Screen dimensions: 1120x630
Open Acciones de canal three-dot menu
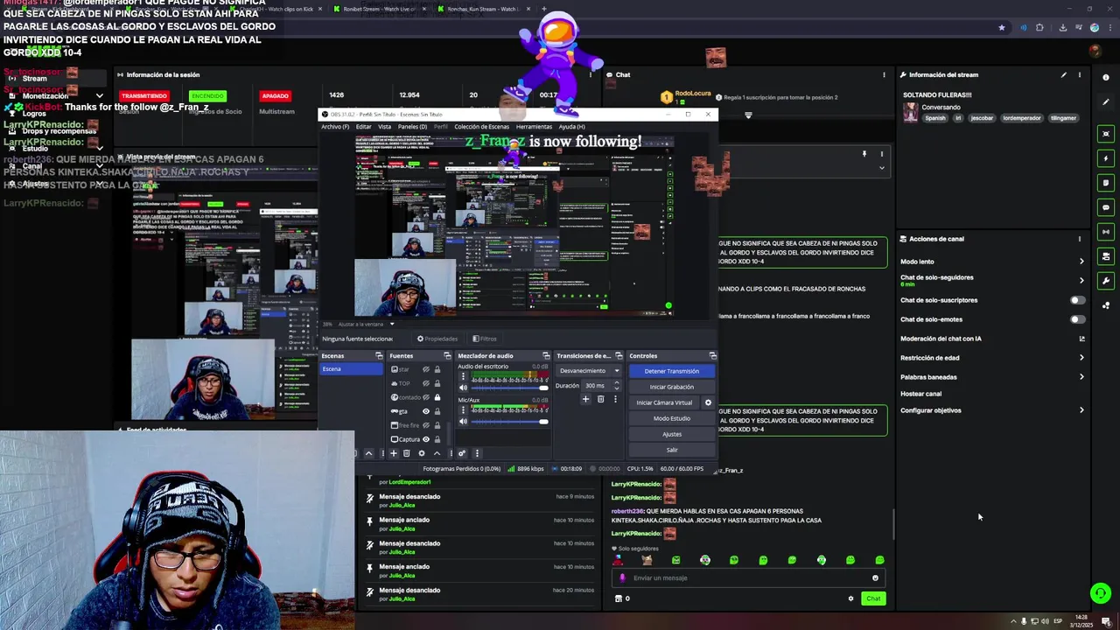coord(1080,239)
